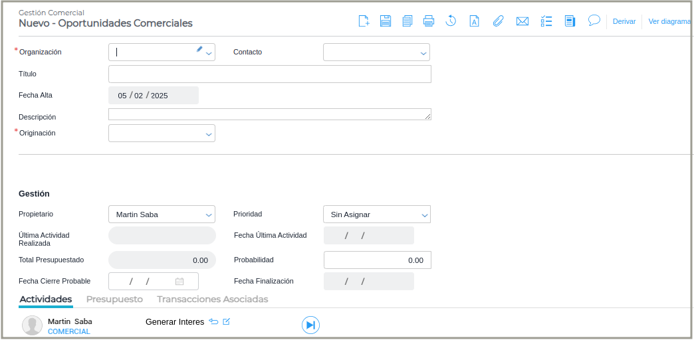Save the opportunity with the floppy icon

[x=386, y=21]
